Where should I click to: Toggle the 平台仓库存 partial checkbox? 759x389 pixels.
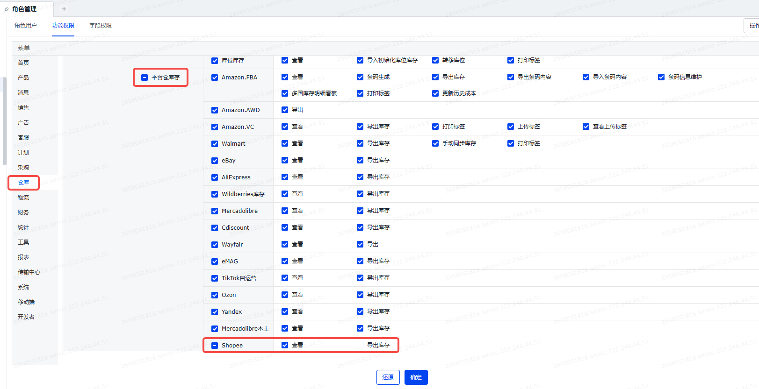(x=145, y=78)
